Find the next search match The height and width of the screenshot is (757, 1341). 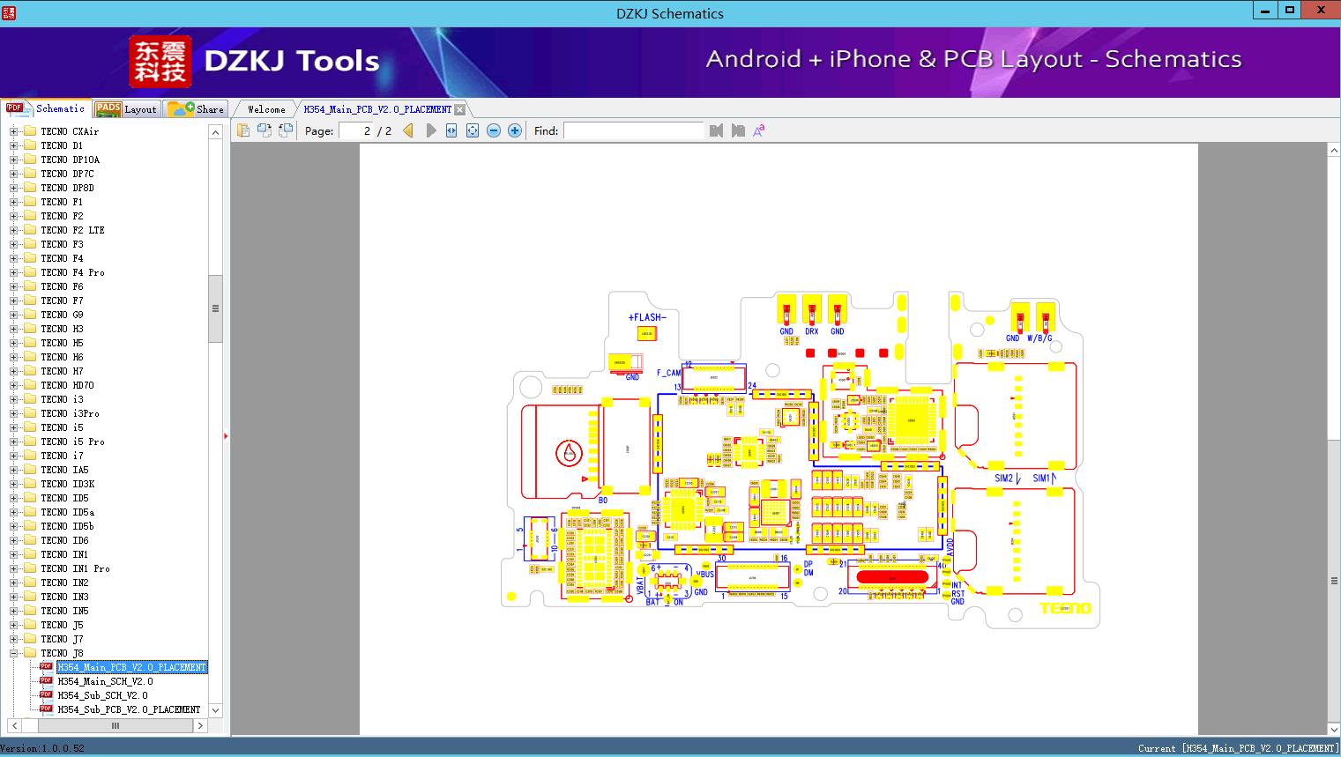point(738,130)
